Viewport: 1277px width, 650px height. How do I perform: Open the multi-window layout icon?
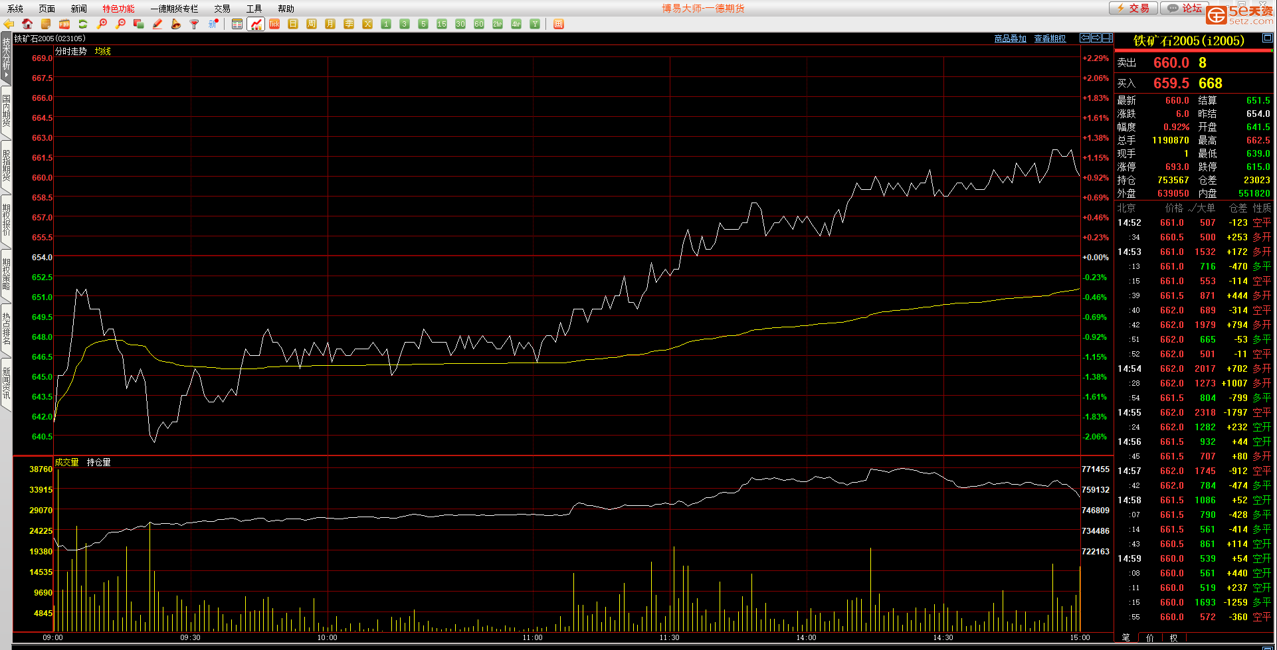pyautogui.click(x=559, y=24)
